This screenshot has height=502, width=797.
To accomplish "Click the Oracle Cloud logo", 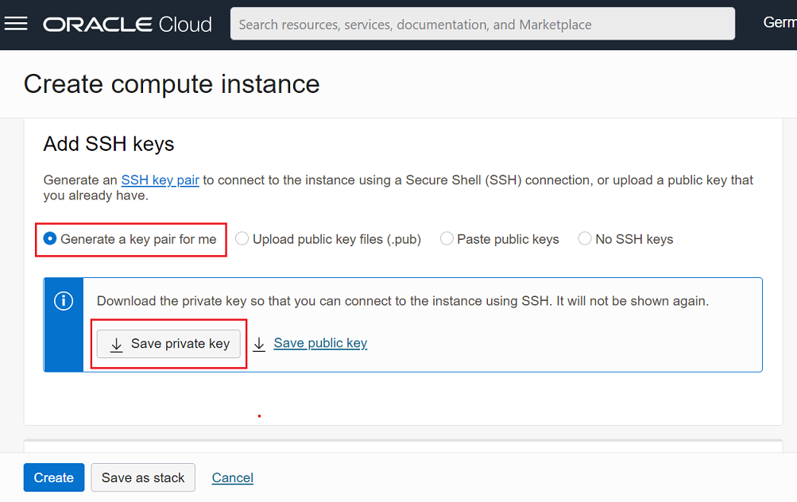I will pos(126,24).
